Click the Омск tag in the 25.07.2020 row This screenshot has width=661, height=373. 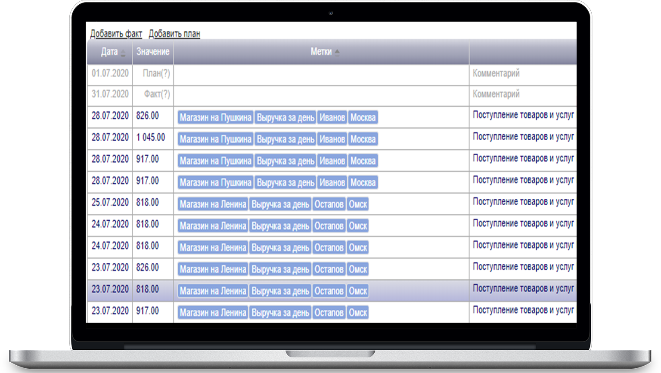[x=357, y=204]
